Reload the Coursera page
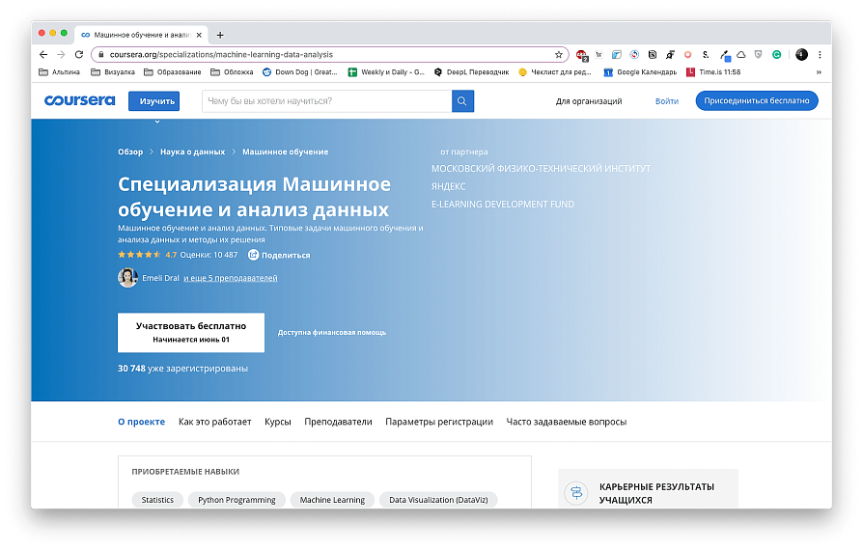Image resolution: width=863 pixels, height=550 pixels. click(79, 54)
